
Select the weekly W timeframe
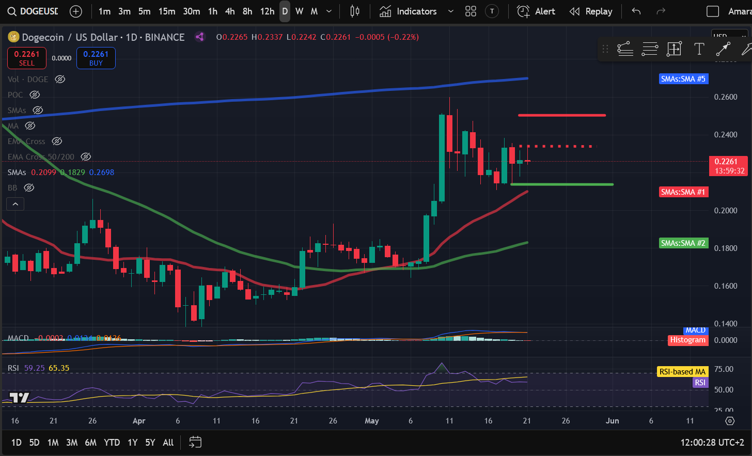click(x=299, y=11)
